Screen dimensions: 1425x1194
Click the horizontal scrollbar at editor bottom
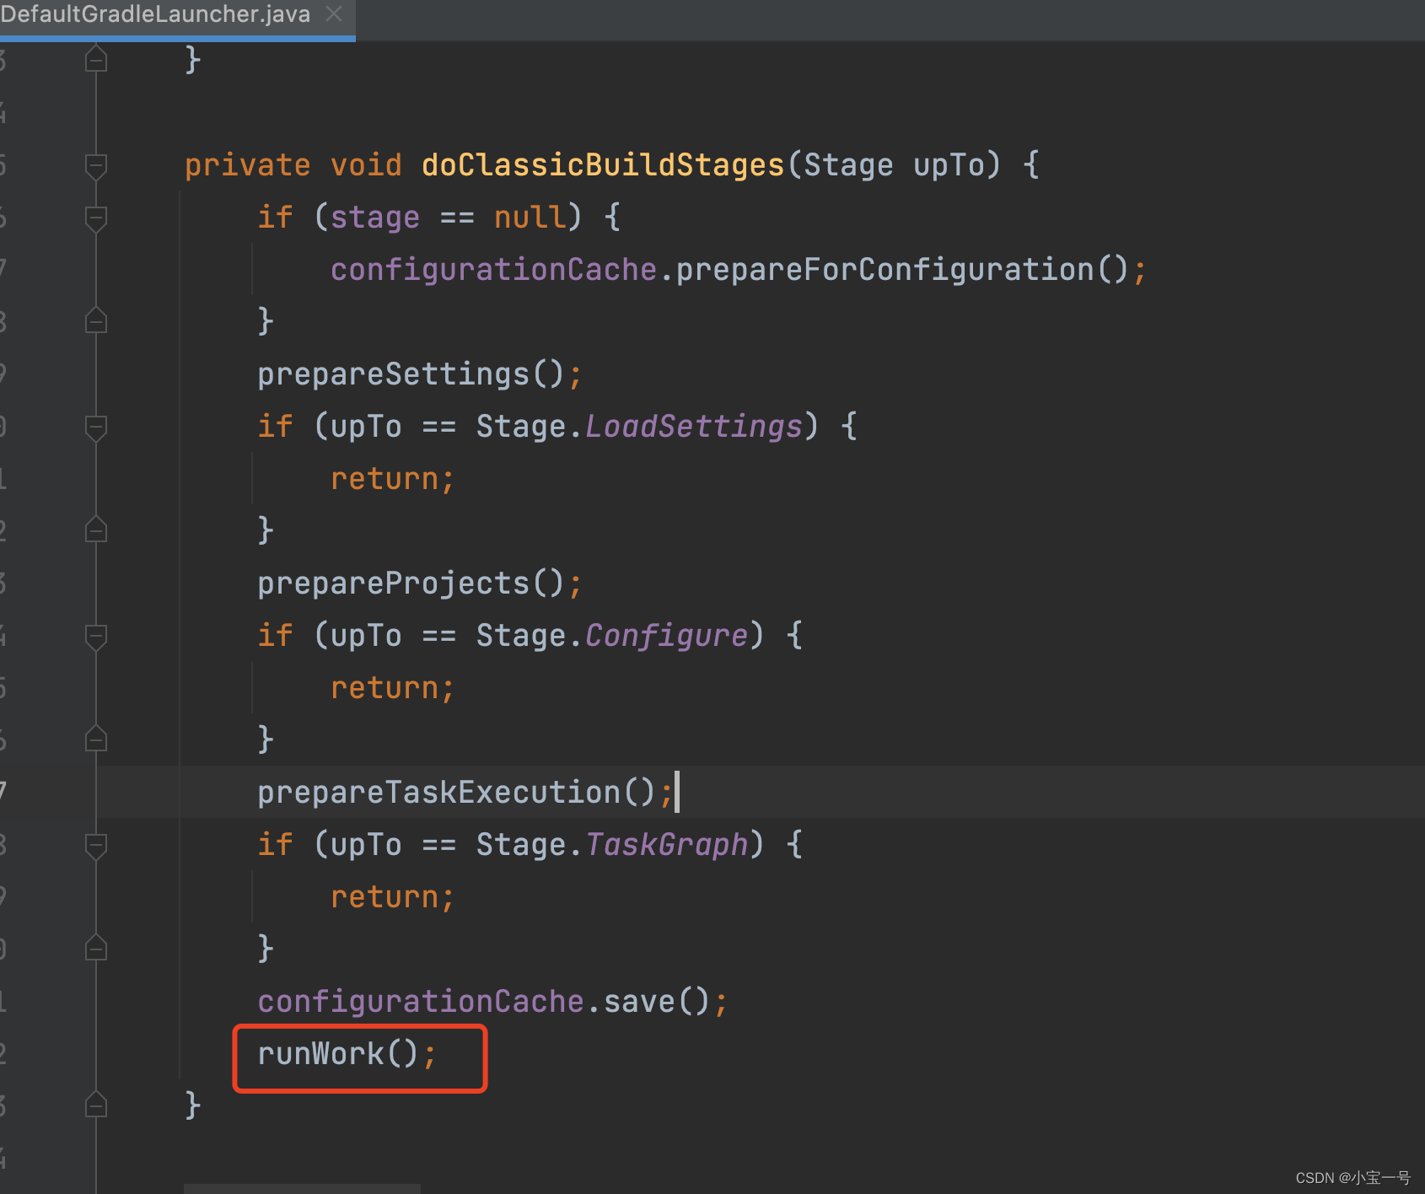(302, 1189)
